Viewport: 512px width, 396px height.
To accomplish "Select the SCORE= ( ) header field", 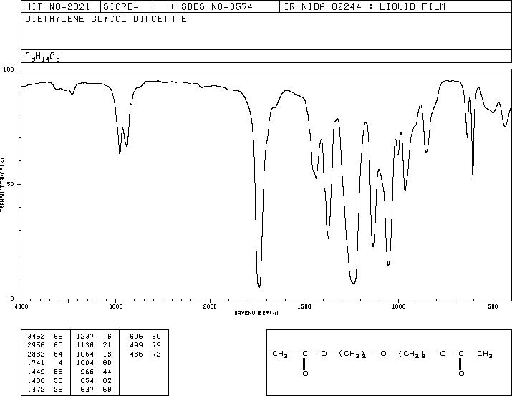I will point(139,6).
